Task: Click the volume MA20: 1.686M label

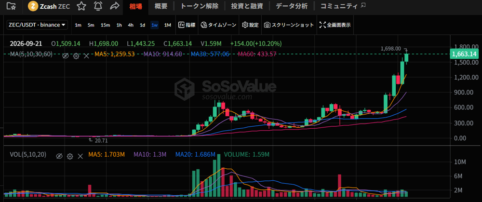Action: (195, 155)
